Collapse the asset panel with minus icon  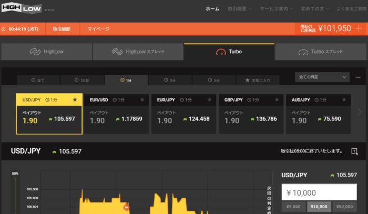[358, 77]
